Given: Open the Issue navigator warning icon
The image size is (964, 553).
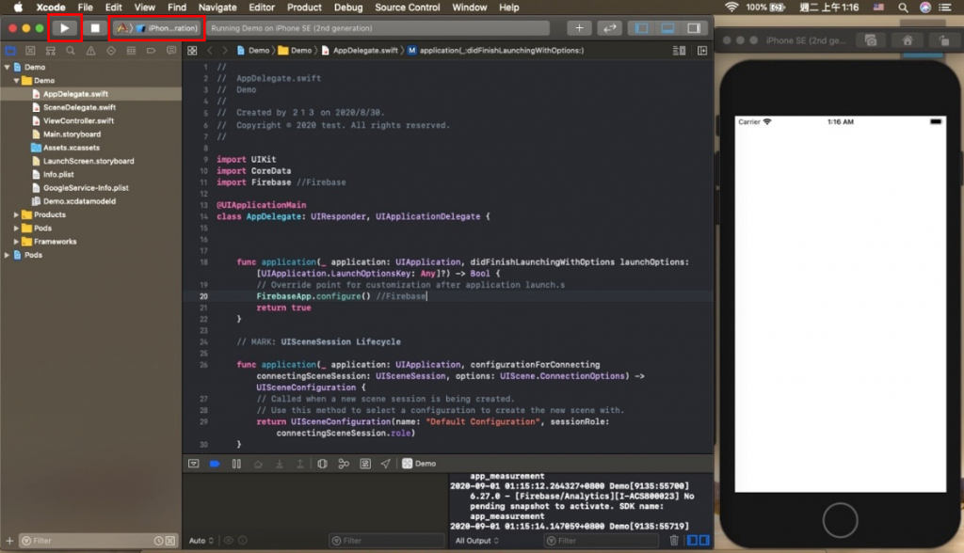Looking at the screenshot, I should [x=91, y=51].
